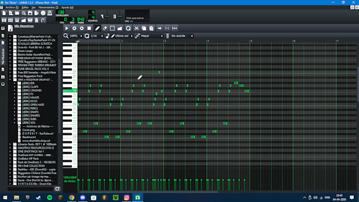
Task: Open the Ayuda menu
Action: (68, 7)
